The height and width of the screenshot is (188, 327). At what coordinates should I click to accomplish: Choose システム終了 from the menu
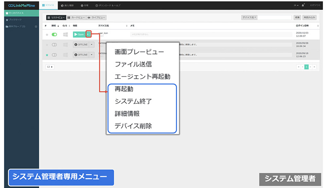(x=133, y=101)
